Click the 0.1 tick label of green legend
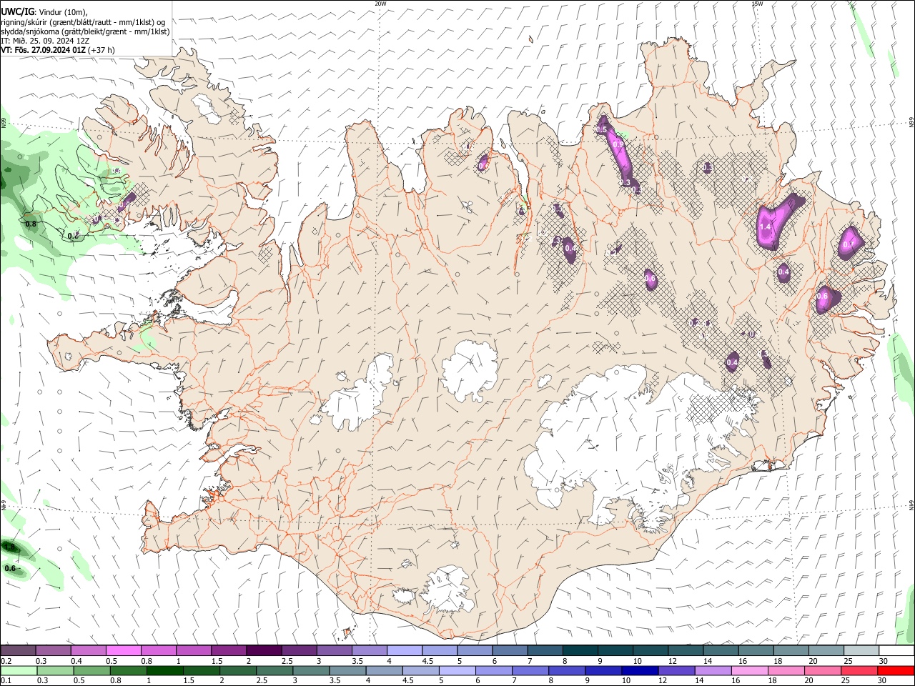 (x=6, y=680)
